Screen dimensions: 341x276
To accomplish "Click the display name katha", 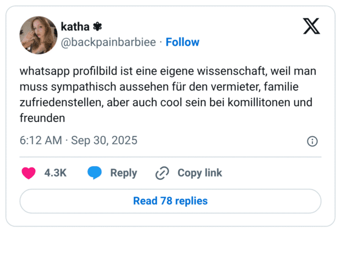I will (75, 27).
